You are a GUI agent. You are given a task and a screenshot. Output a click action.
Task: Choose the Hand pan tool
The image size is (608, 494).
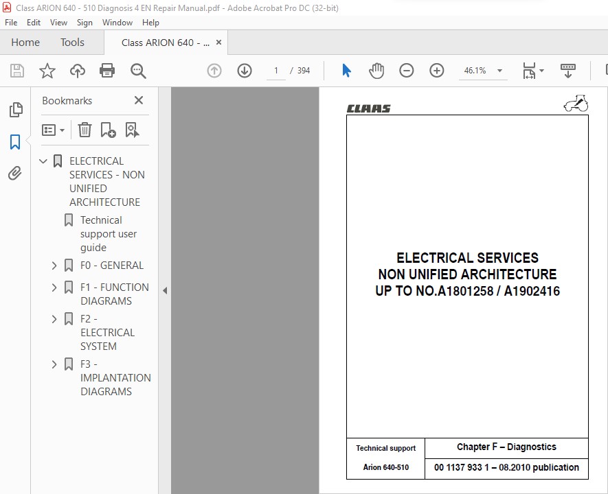(376, 71)
